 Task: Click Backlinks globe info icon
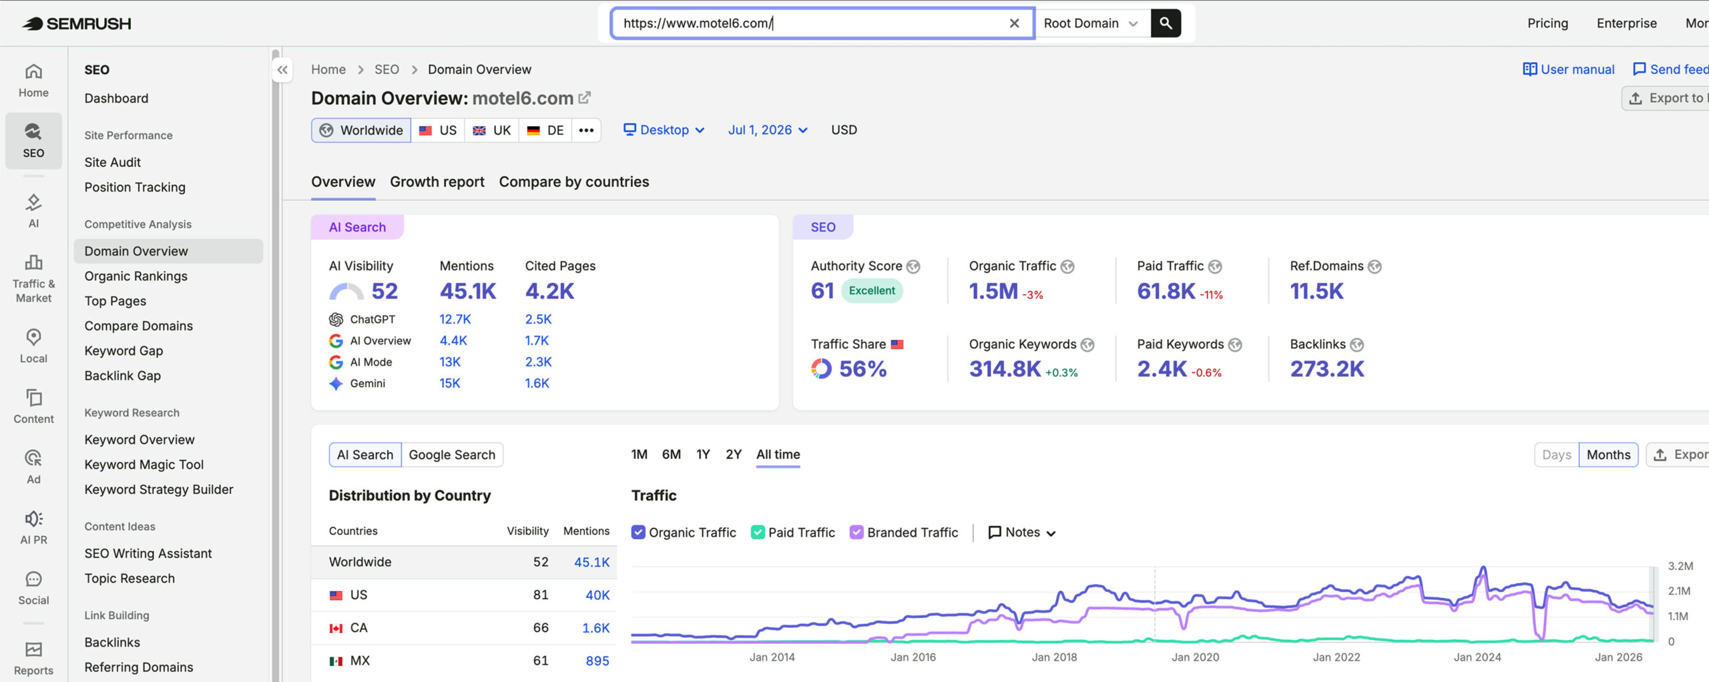1357,344
